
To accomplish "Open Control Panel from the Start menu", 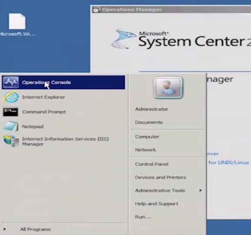I will point(152,164).
